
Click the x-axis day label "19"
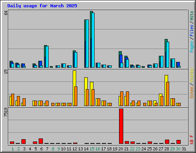click(x=115, y=149)
